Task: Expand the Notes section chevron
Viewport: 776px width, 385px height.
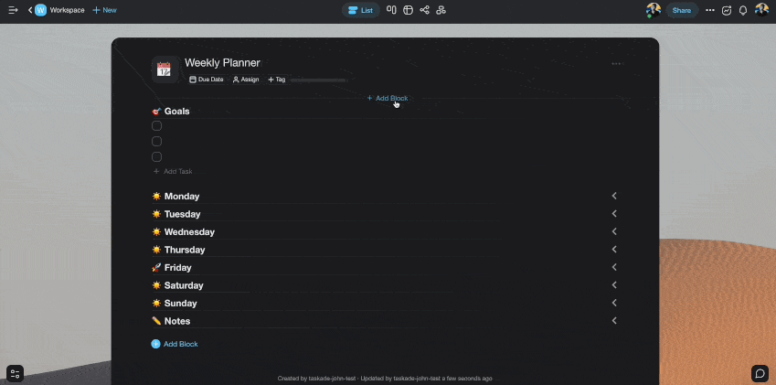Action: [x=614, y=321]
